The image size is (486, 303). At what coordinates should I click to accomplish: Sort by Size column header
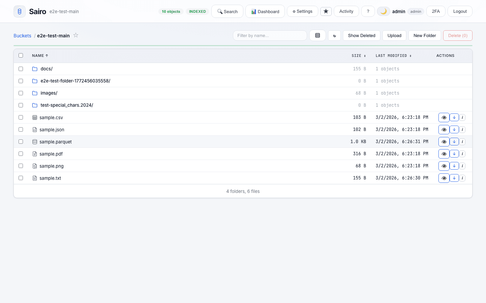(358, 56)
